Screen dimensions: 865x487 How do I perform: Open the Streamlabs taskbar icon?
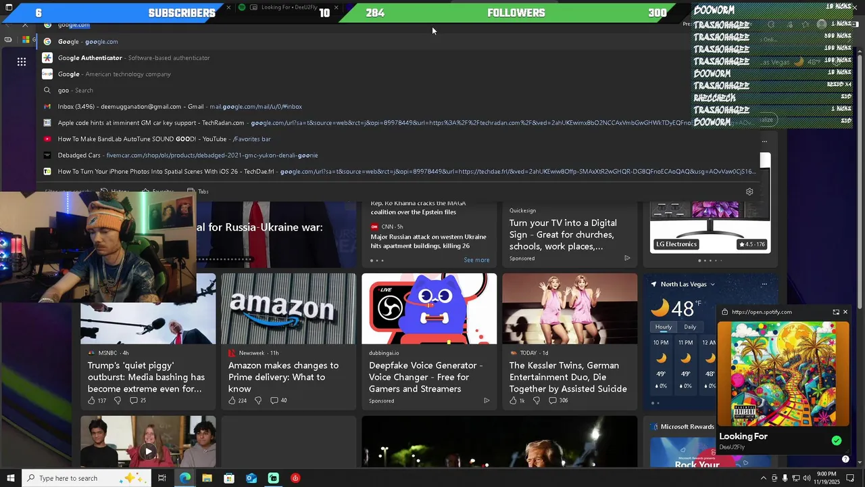273,478
